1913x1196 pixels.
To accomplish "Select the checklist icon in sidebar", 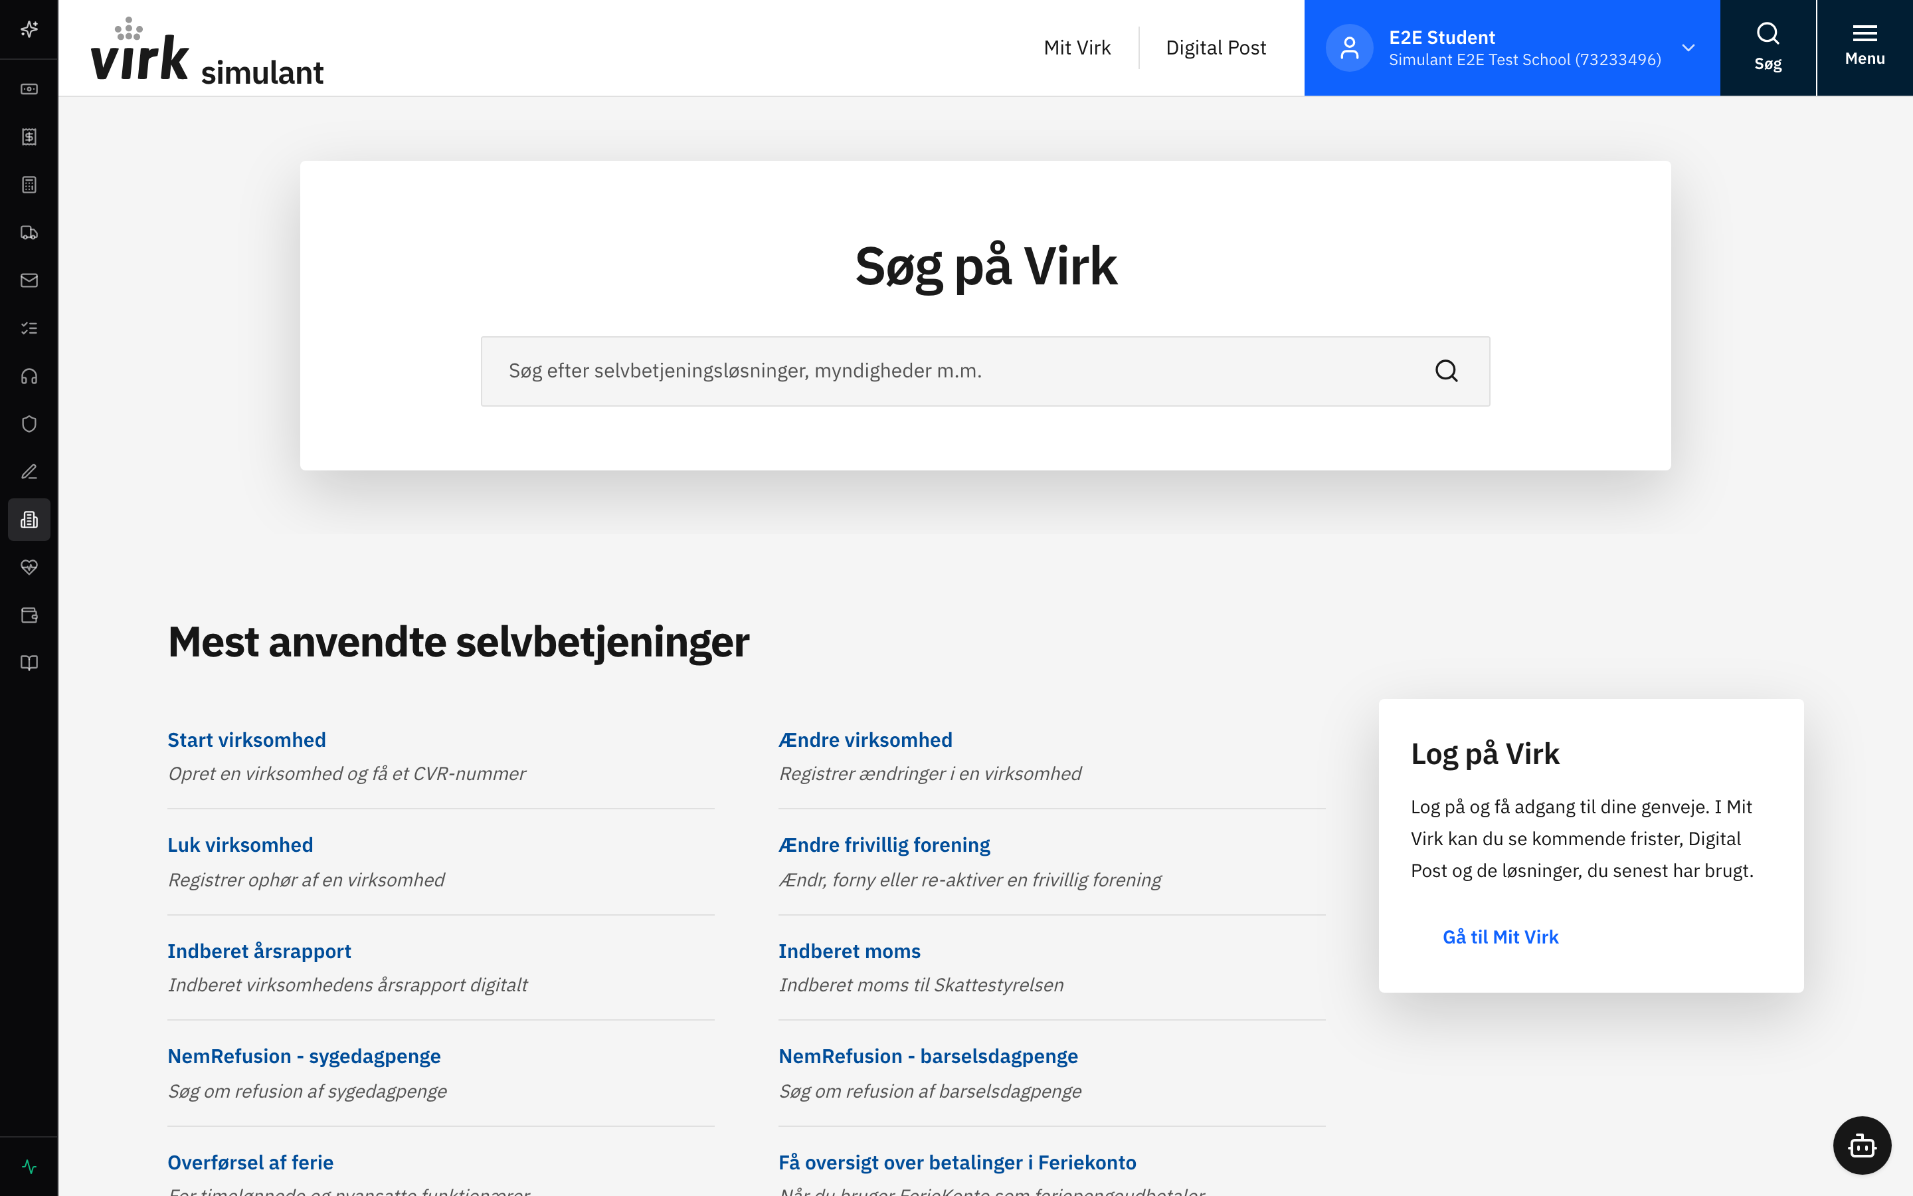I will coord(29,328).
